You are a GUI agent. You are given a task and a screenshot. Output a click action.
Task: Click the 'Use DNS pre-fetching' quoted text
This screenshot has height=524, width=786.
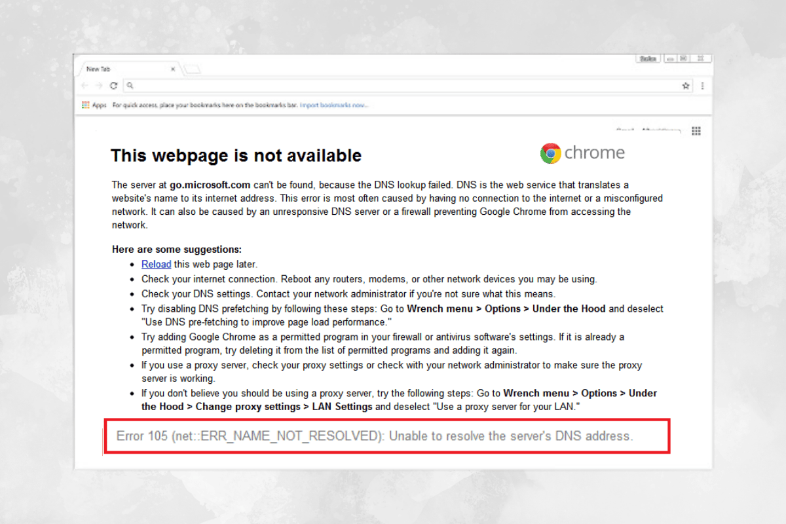click(x=267, y=322)
